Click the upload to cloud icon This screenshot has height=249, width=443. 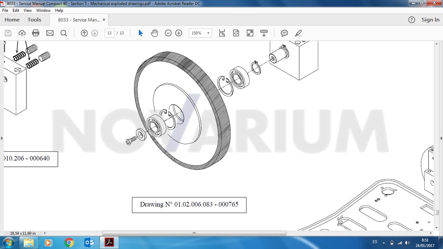(22, 33)
